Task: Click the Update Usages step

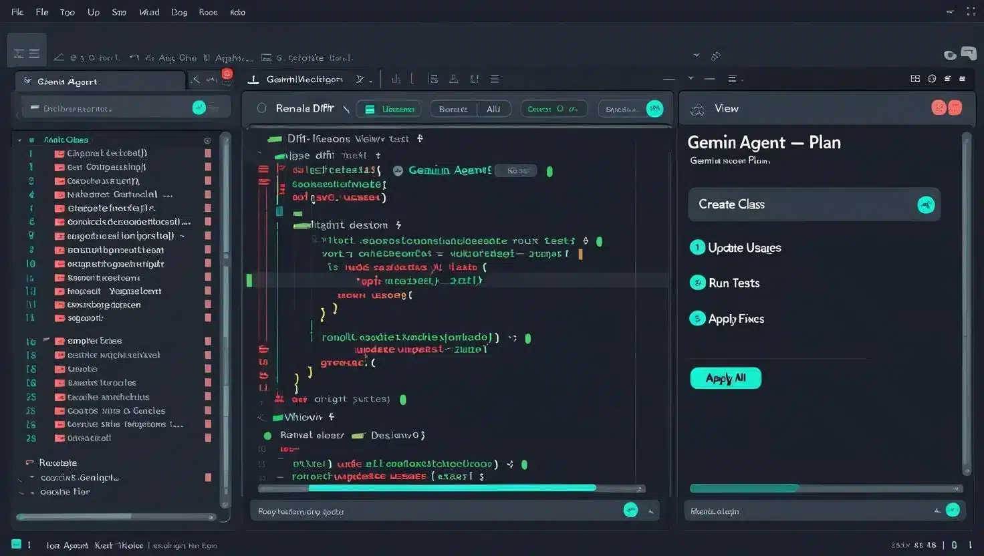Action: (745, 248)
